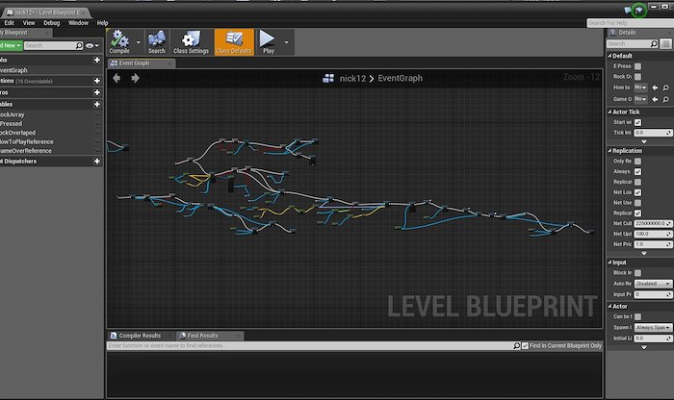Open the Spawn Always Spawn dropdown
The height and width of the screenshot is (400, 674).
(x=653, y=327)
